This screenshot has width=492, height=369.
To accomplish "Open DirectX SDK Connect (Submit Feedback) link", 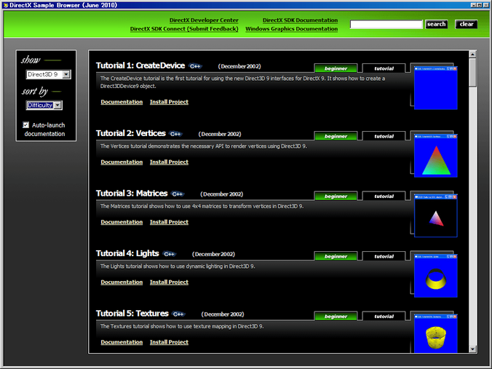I will pyautogui.click(x=184, y=29).
